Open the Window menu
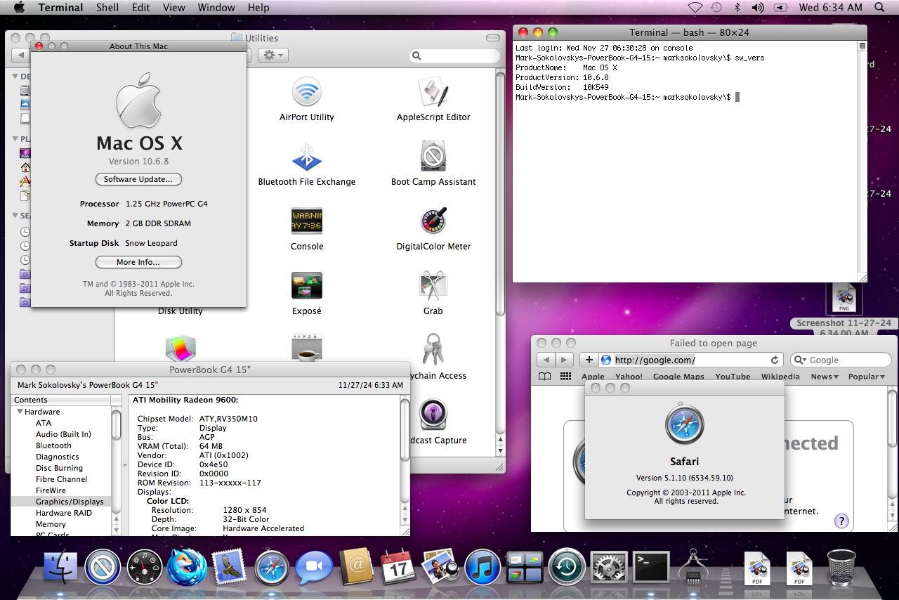899x600 pixels. (x=216, y=8)
